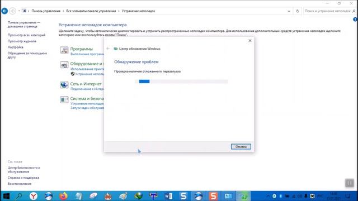Open the Windows Start menu
Image resolution: width=358 pixels, height=201 pixels.
6,196
